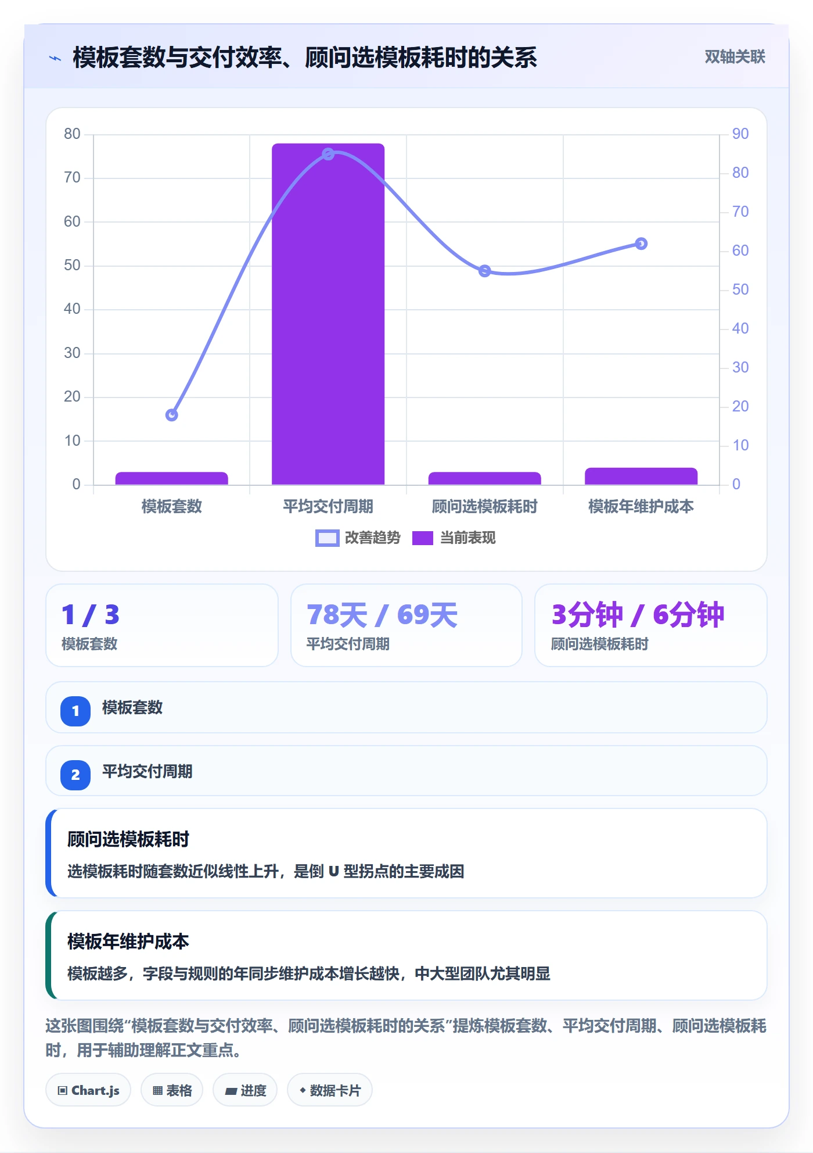813x1153 pixels.
Task: Select the 模板年维护成本 bar in chart
Action: point(641,476)
